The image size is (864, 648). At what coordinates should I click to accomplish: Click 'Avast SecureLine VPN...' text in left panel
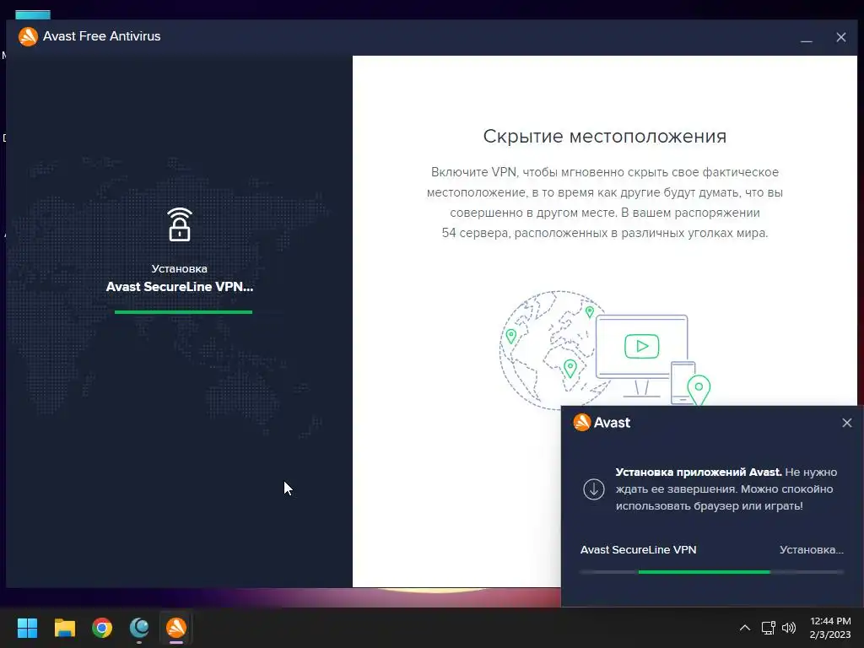click(x=180, y=287)
